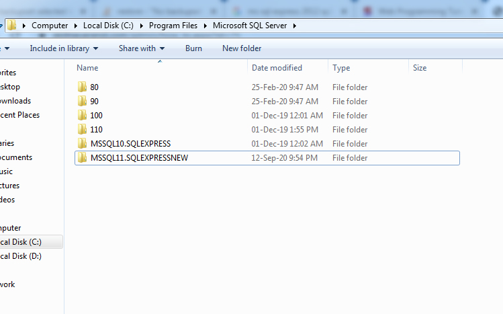Select Libraries in the navigation pane

coord(7,143)
